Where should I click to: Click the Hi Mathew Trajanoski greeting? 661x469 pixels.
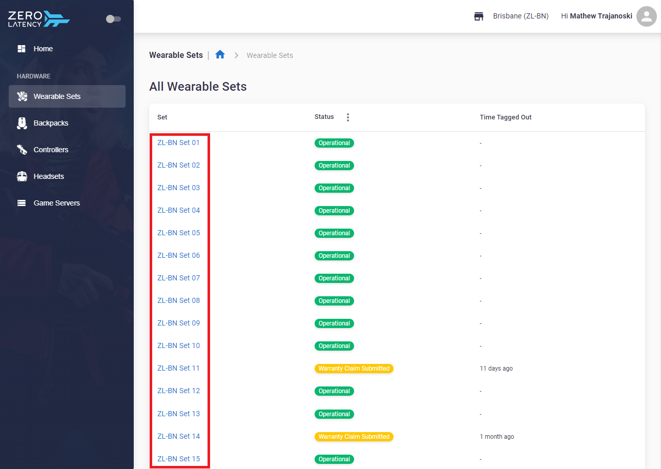(596, 16)
